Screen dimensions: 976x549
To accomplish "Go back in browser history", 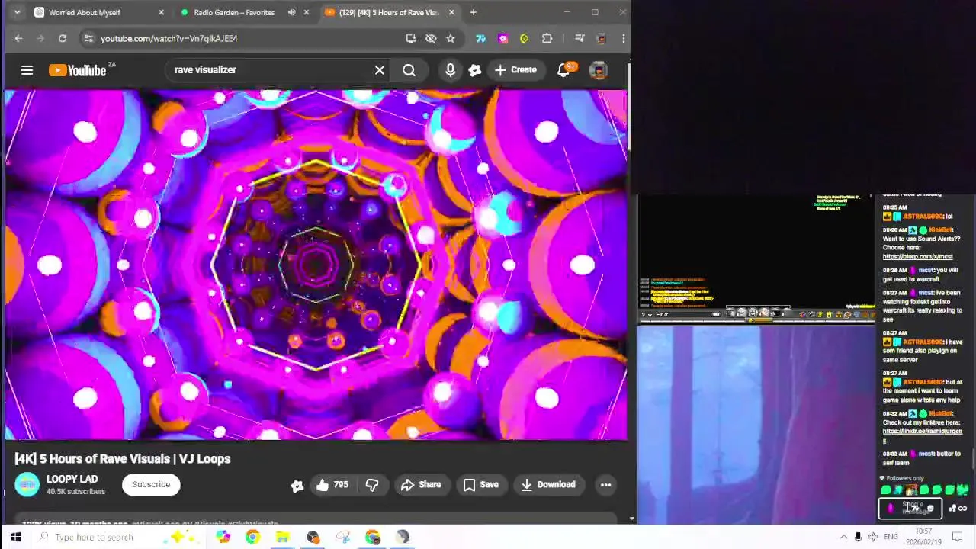I will (19, 38).
